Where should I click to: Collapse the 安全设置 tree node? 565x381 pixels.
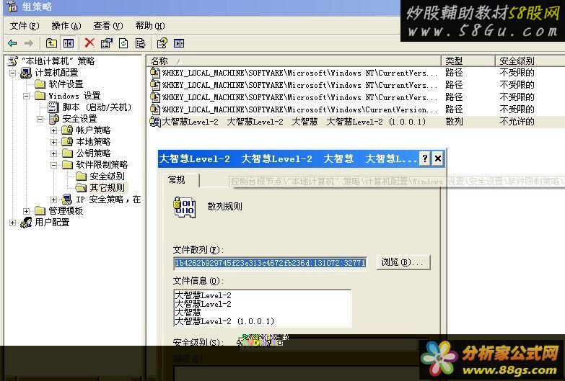(x=40, y=119)
